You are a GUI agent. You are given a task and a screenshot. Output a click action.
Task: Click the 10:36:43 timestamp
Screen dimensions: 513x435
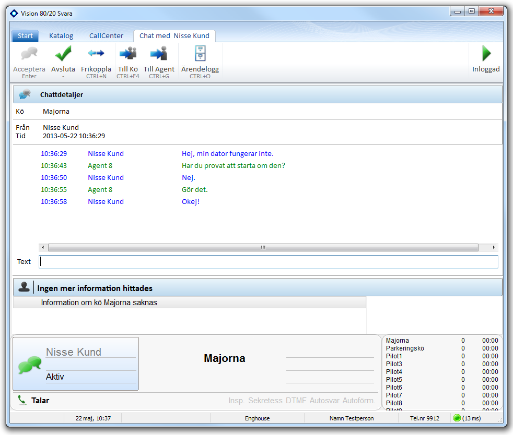coord(54,165)
